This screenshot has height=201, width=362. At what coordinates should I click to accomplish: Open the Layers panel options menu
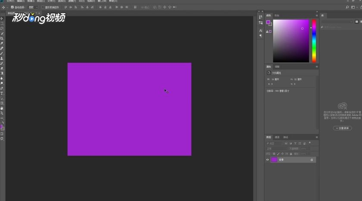pos(317,137)
